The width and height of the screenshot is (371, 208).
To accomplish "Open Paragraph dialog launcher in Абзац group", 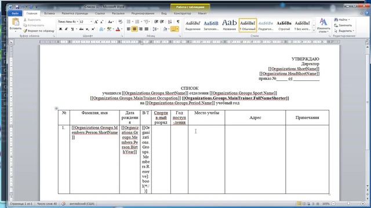I will tap(180, 36).
